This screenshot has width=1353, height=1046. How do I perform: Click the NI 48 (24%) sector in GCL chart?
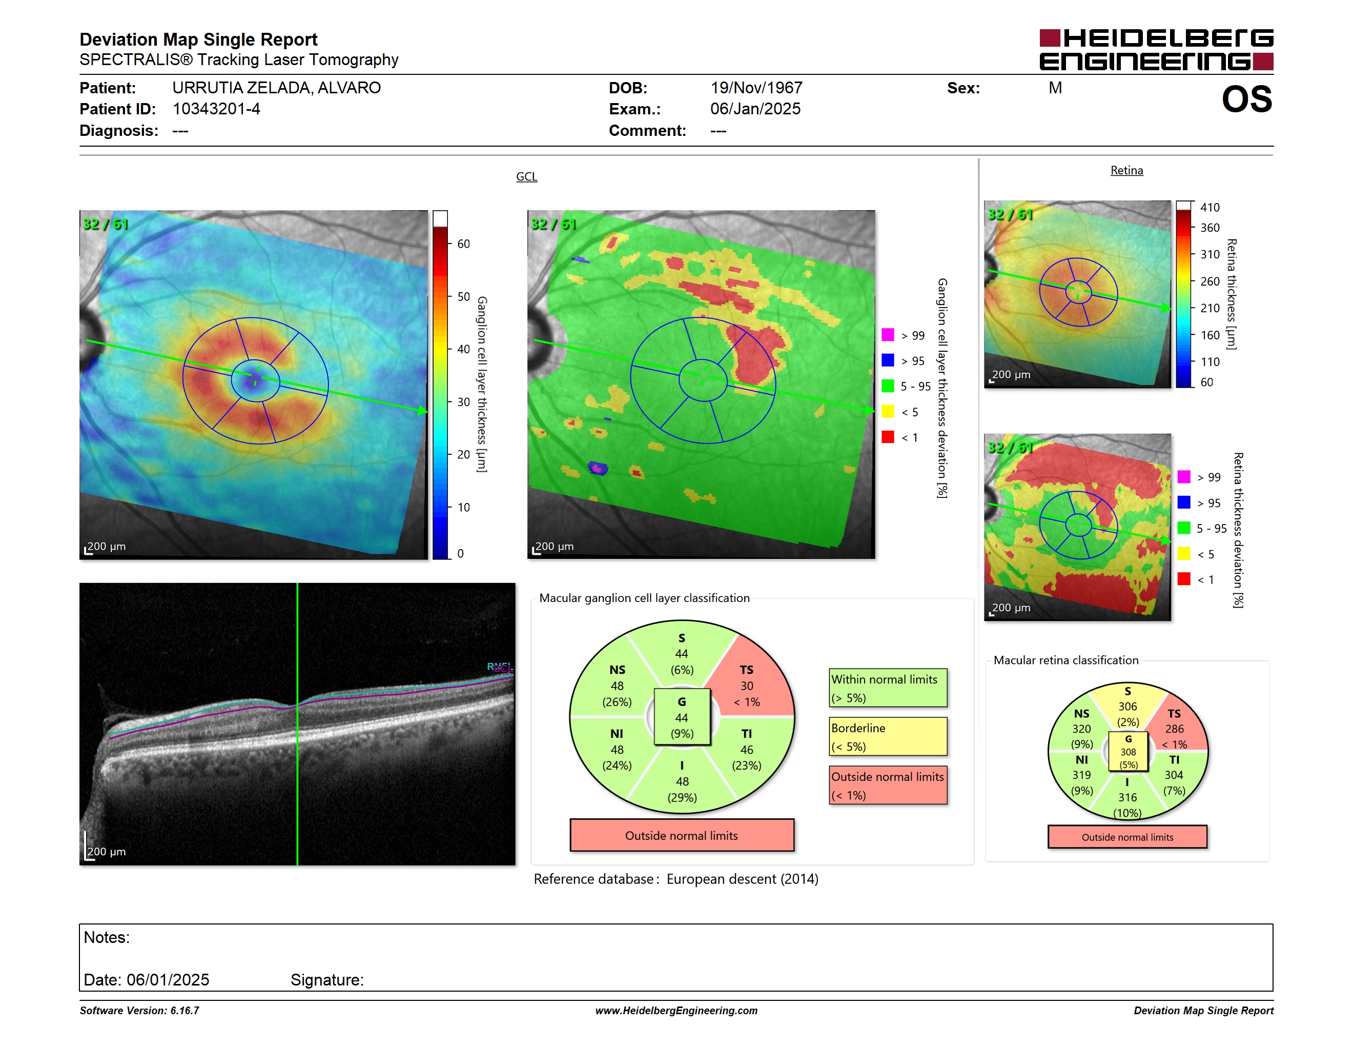coord(617,749)
